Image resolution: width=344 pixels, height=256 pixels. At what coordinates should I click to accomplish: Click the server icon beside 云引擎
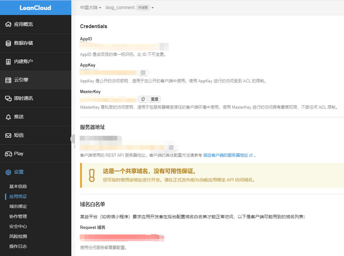8,80
